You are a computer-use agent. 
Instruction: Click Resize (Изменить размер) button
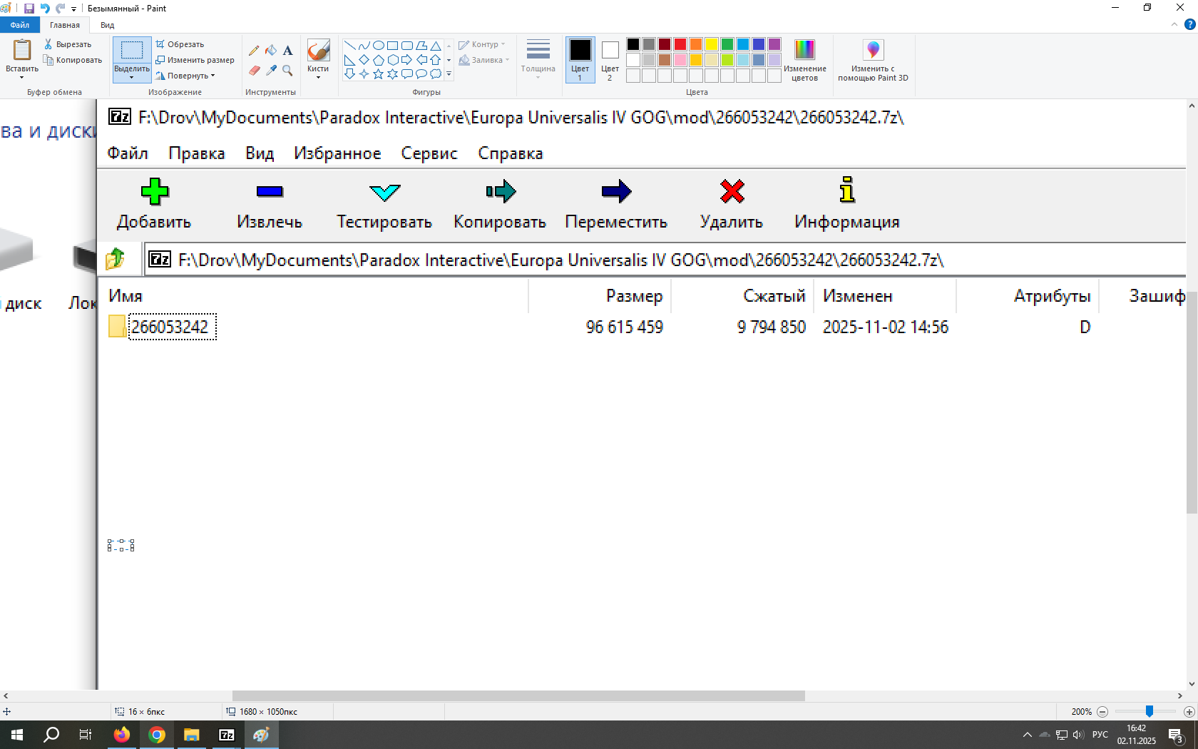point(195,60)
